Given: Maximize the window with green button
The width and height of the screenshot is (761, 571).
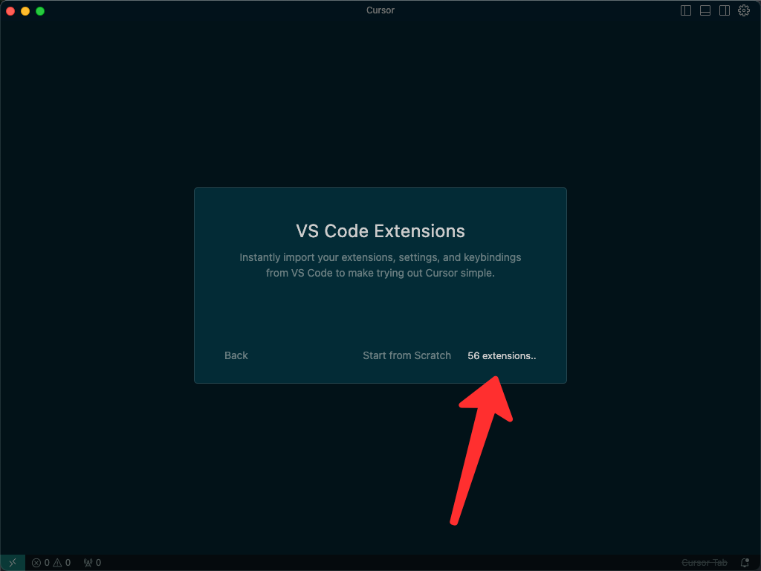Looking at the screenshot, I should (x=40, y=10).
